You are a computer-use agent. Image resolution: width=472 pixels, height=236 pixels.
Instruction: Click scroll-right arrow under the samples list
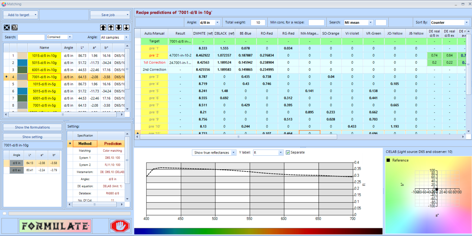point(122,114)
